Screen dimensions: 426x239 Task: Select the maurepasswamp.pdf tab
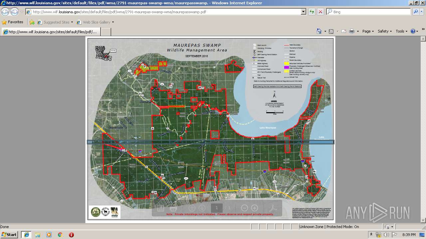51,32
